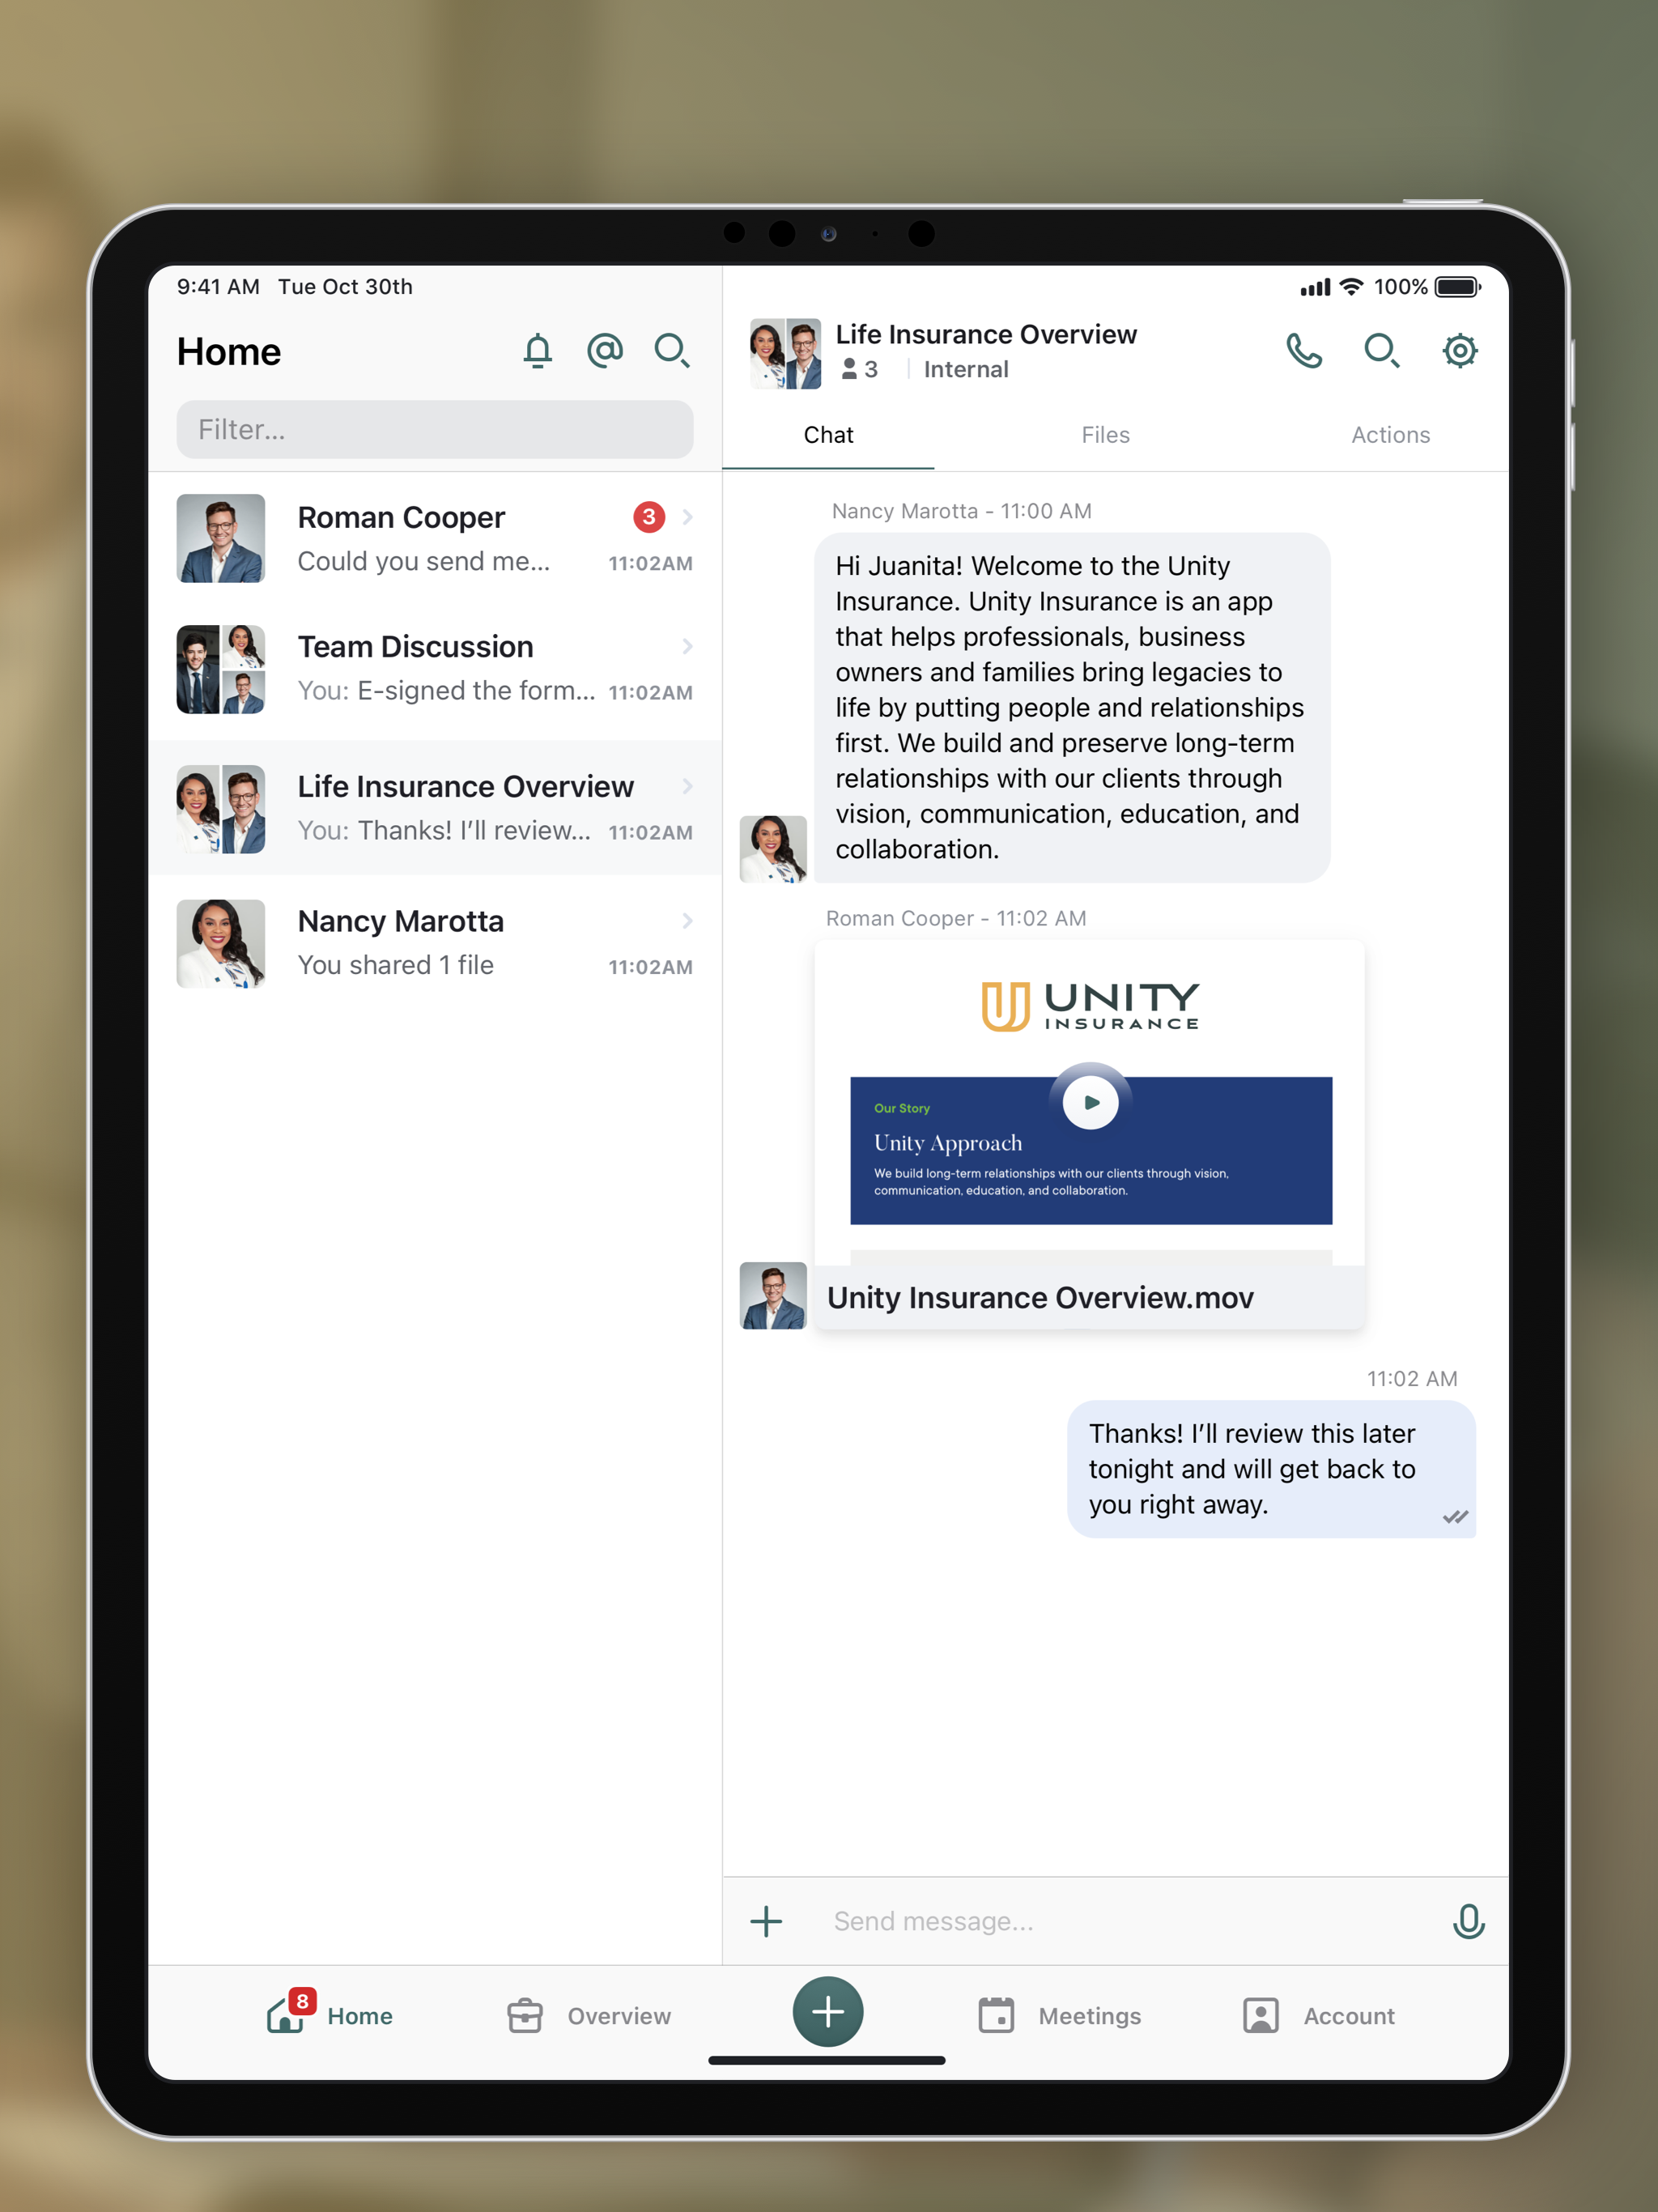Image resolution: width=1658 pixels, height=2212 pixels.
Task: Search within Life Insurance Overview chat
Action: [1381, 351]
